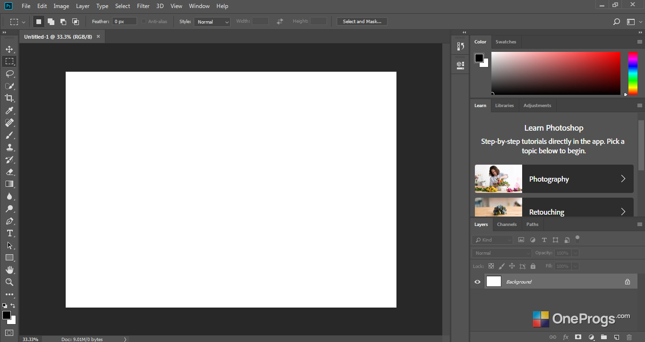
Task: Click the hue spectrum slider strip
Action: tap(633, 73)
